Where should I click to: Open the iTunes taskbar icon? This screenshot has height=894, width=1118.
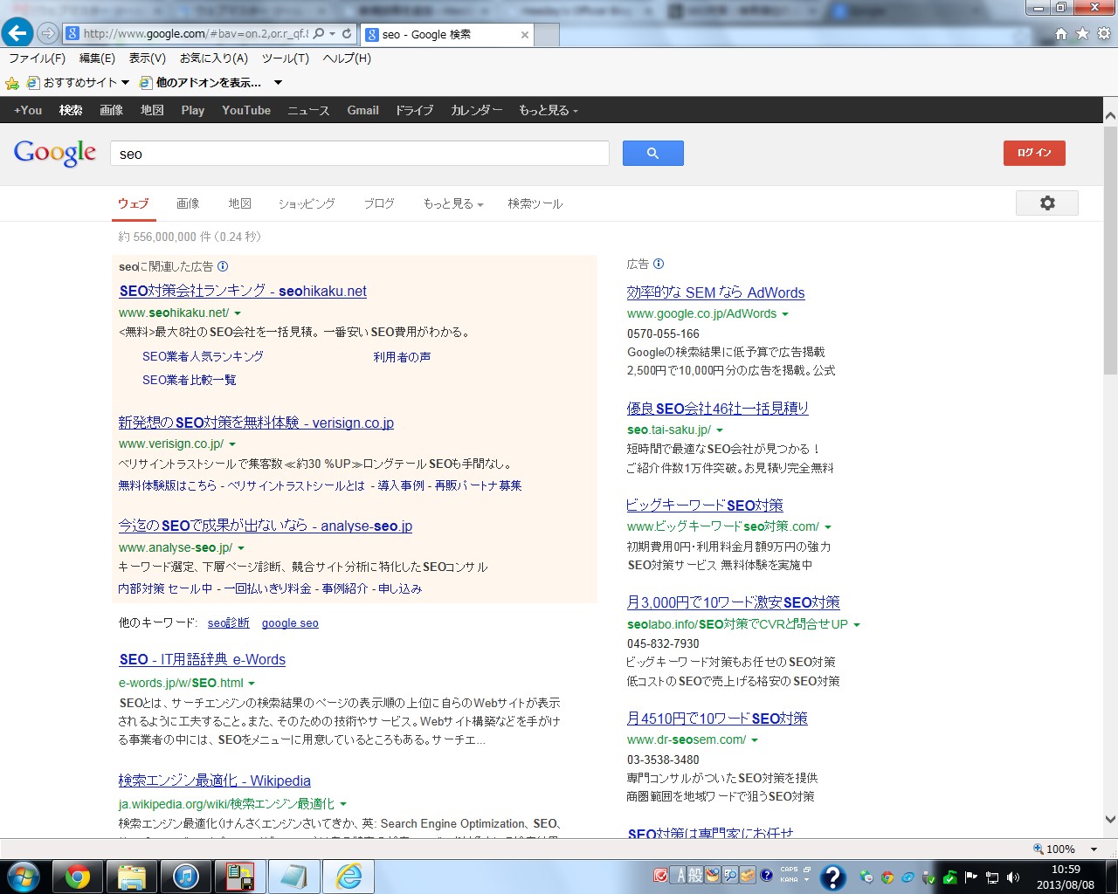[x=186, y=877]
